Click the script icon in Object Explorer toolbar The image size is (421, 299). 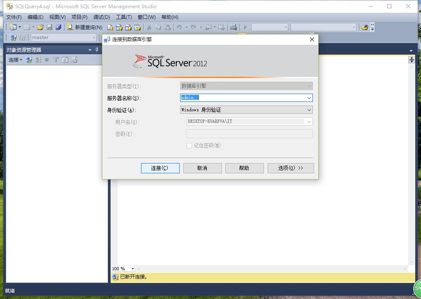coord(74,60)
